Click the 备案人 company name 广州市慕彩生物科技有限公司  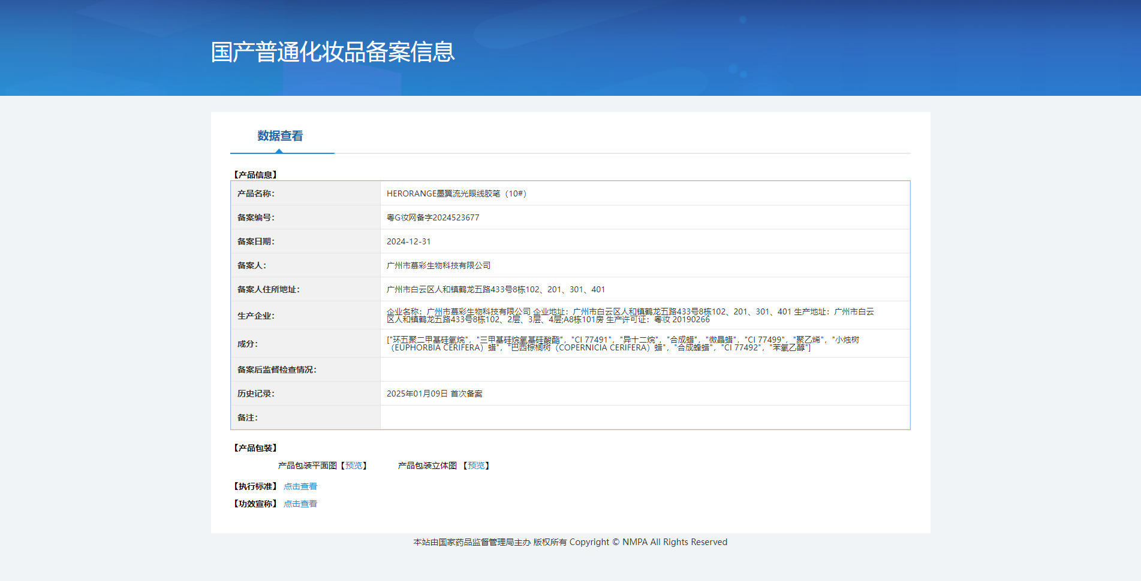pos(438,265)
